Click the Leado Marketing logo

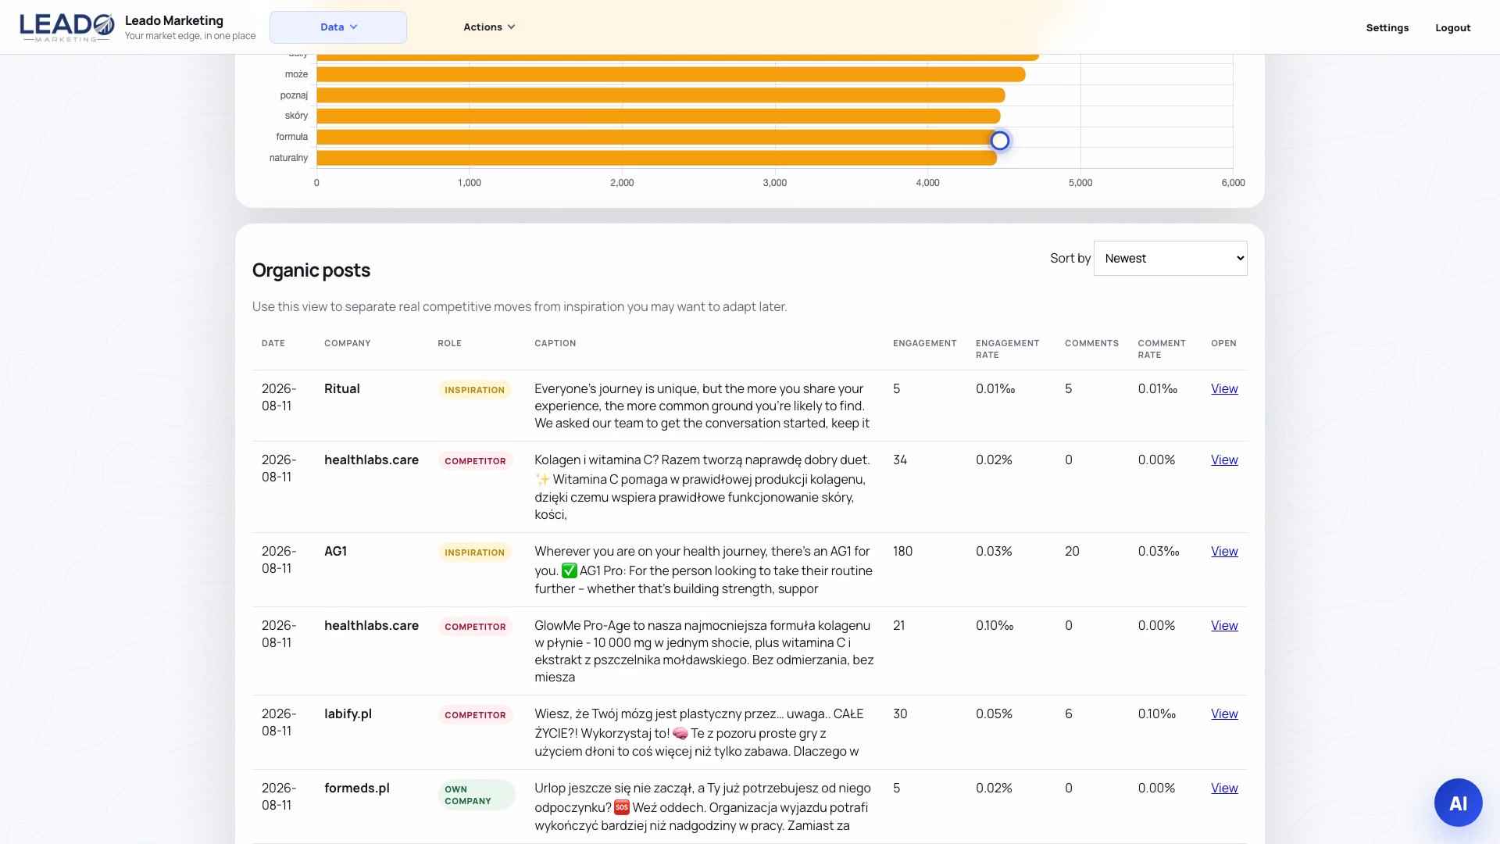pyautogui.click(x=67, y=27)
